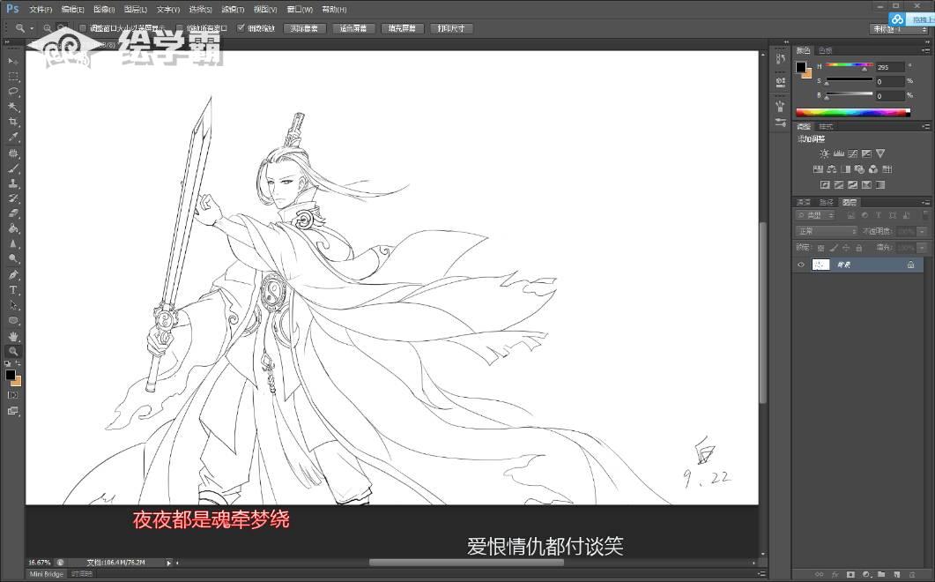Screen dimensions: 935x582
Task: Switch to the Paths tab
Action: coord(826,202)
